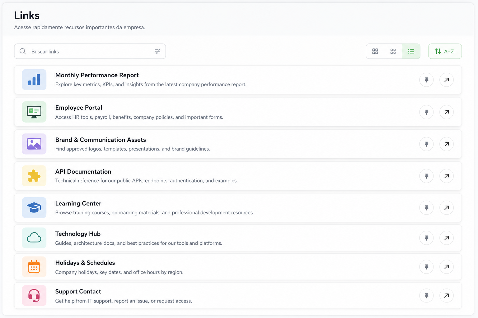
Task: Open the Holidays & Schedules title
Action: point(85,263)
